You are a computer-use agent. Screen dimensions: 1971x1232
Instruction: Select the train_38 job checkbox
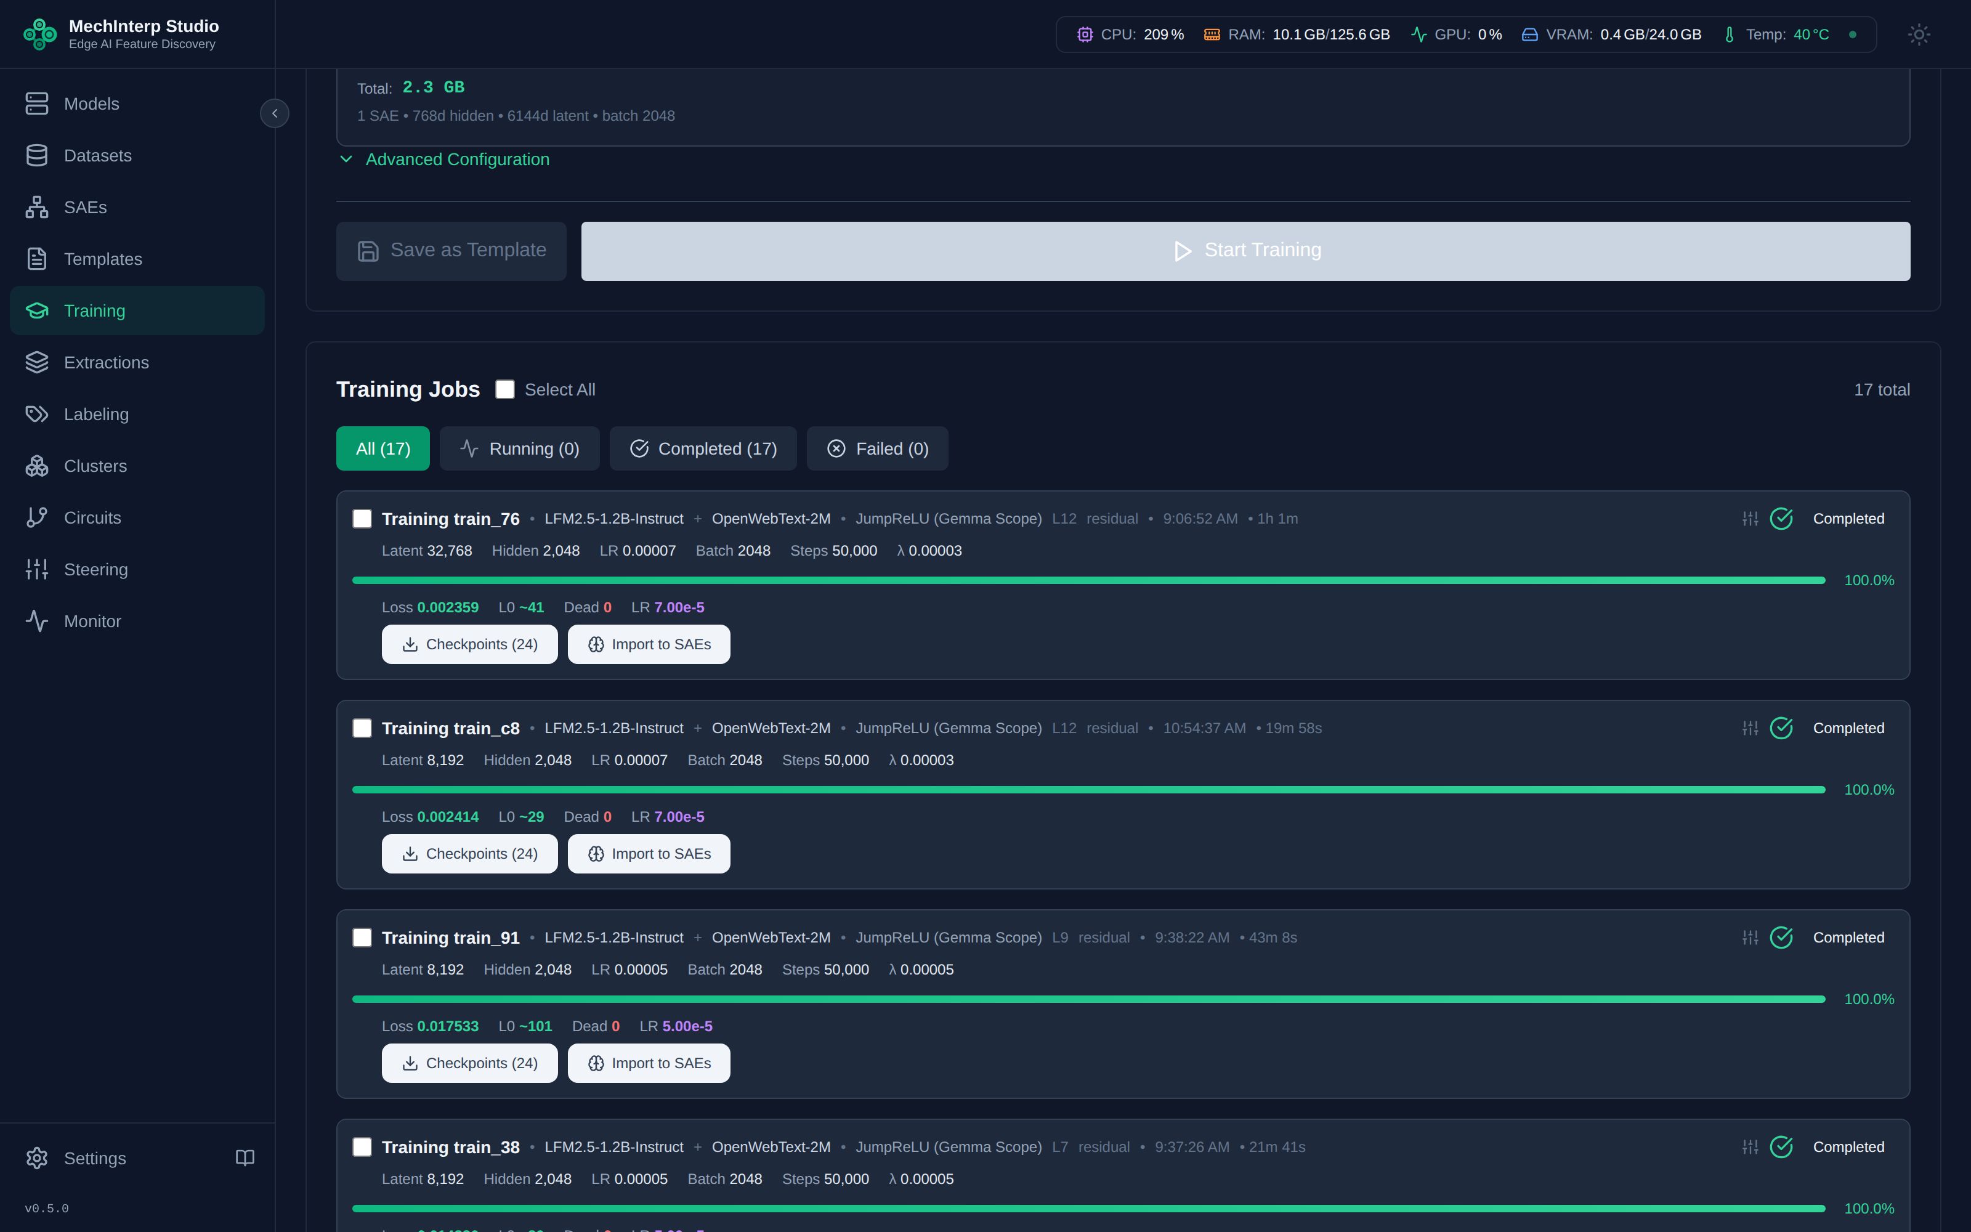[362, 1146]
